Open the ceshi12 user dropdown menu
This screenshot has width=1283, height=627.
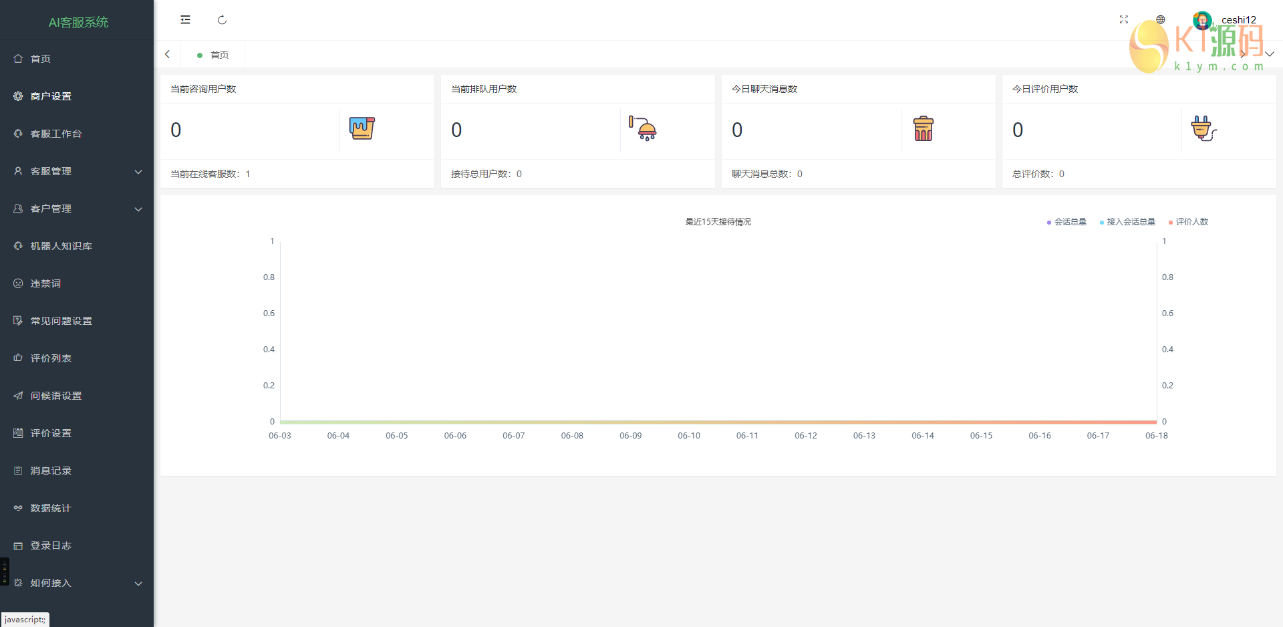click(x=1225, y=20)
